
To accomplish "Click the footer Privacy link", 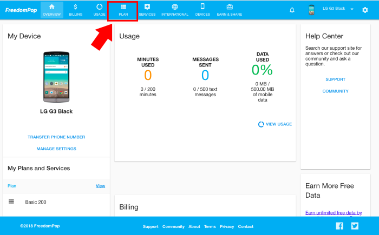I will point(227,226).
